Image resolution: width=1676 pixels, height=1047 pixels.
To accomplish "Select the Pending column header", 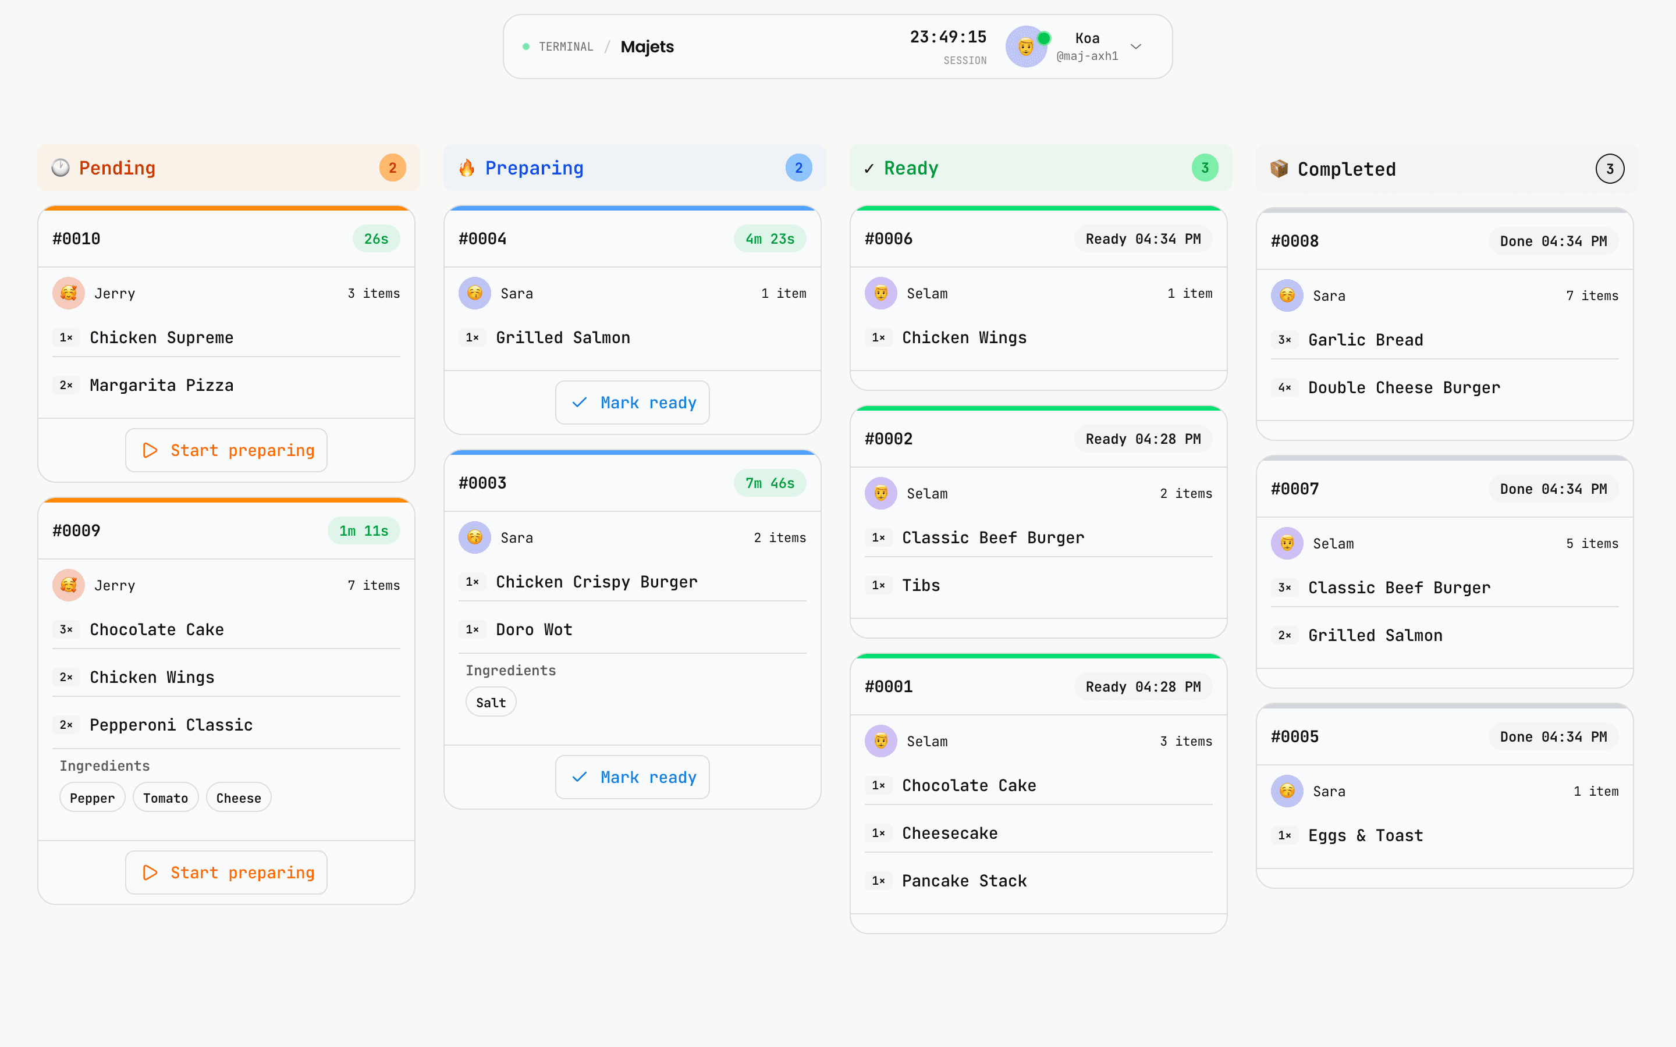I will click(229, 168).
